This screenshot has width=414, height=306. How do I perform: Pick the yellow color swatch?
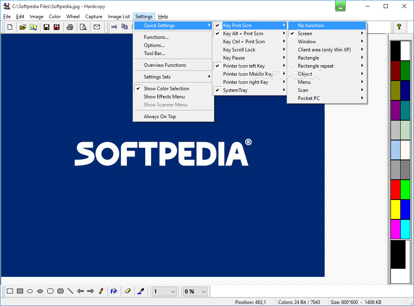[395, 209]
